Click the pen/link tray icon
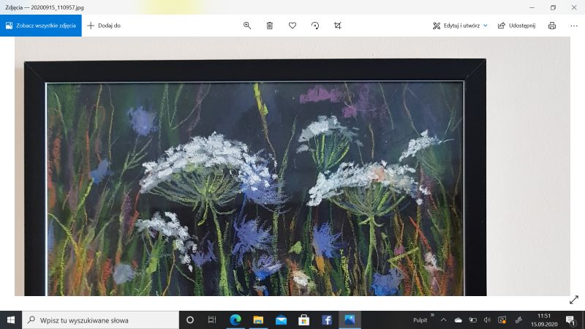Viewport: 585px width, 329px height. (x=518, y=319)
